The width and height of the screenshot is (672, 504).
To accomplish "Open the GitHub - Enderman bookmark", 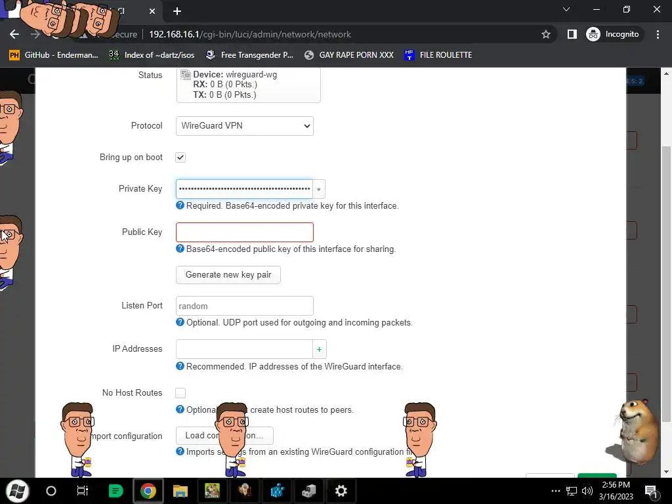I will click(54, 55).
